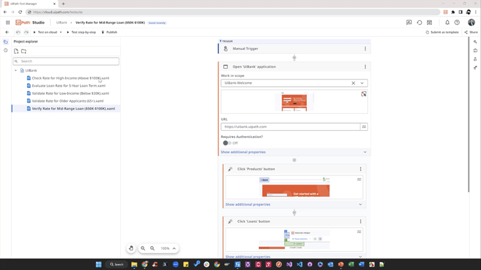The height and width of the screenshot is (270, 481).
Task: Open the notifications bell
Action: pos(447,22)
